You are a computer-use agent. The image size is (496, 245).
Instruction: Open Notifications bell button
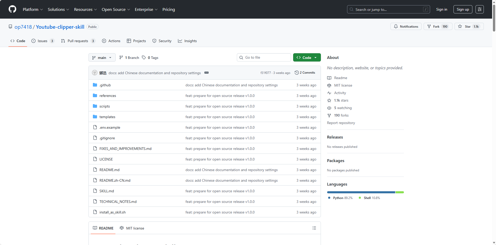pyautogui.click(x=406, y=26)
